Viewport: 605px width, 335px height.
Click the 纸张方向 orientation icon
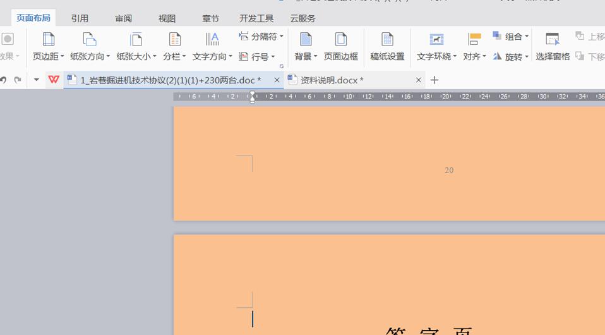tap(90, 39)
